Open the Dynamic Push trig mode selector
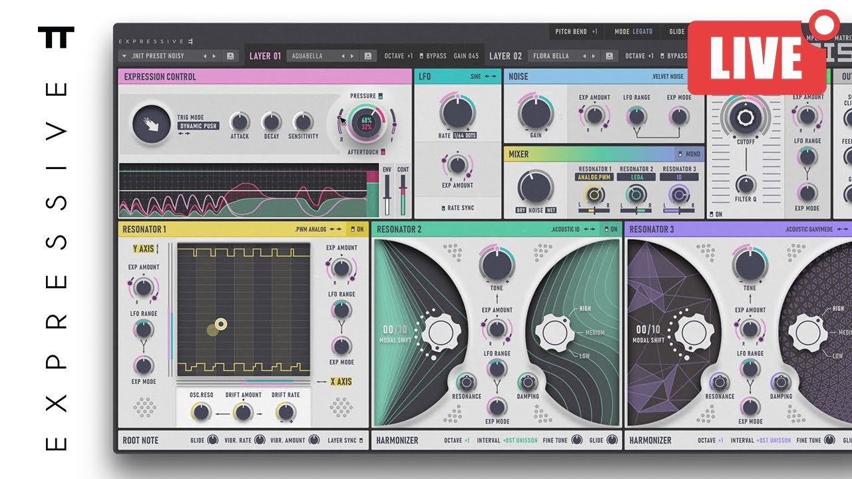The height and width of the screenshot is (479, 852). 198,126
